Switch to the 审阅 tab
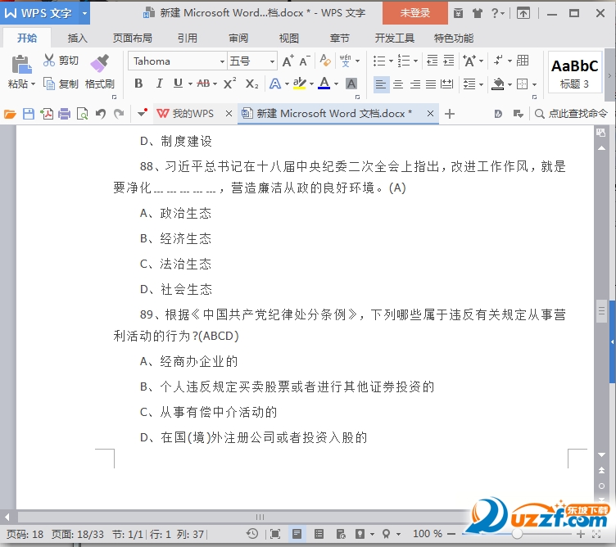Viewport: 616px width, 547px height. (x=238, y=38)
